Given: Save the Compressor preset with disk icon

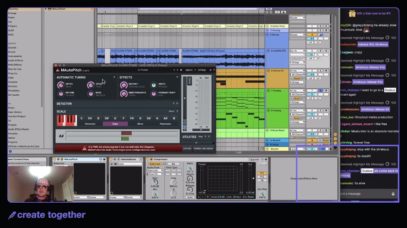Looking at the screenshot, I should click(266, 159).
